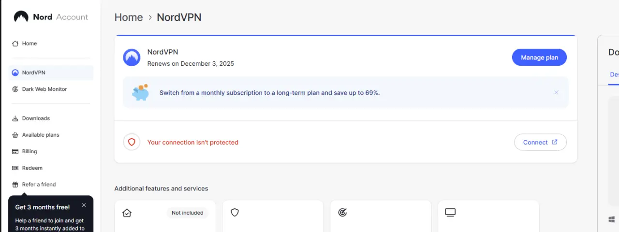Close the 3 months free popup

(x=84, y=205)
